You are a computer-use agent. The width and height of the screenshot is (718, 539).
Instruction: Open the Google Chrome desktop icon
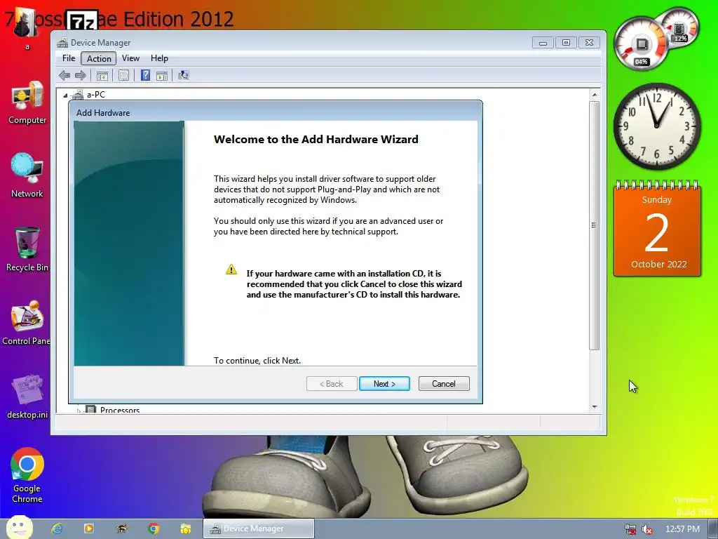coord(27,464)
